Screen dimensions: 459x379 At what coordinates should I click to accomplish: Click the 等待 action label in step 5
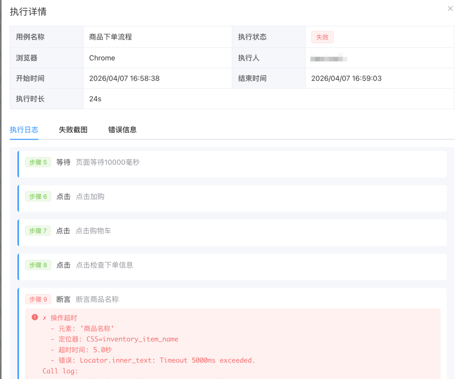[x=63, y=162]
